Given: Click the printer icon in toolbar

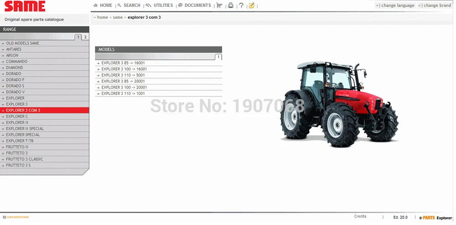Looking at the screenshot, I should tap(231, 5).
